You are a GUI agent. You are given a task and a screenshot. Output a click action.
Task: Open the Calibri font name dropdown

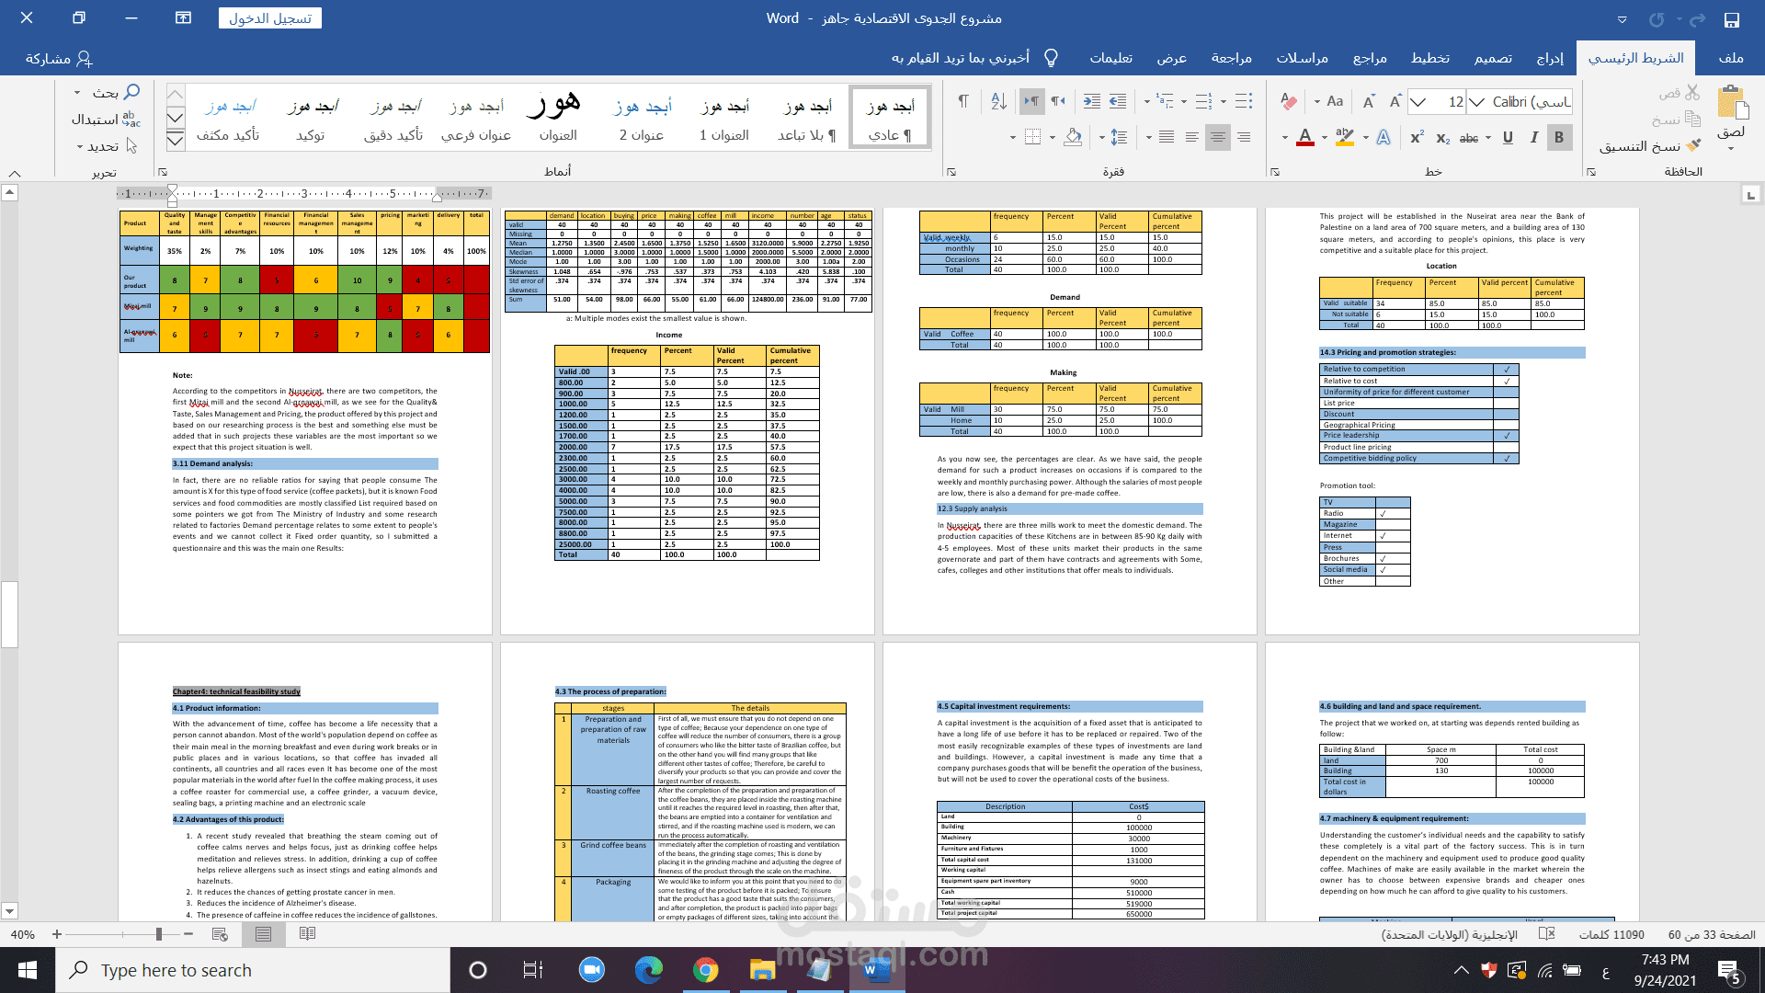click(x=1476, y=102)
